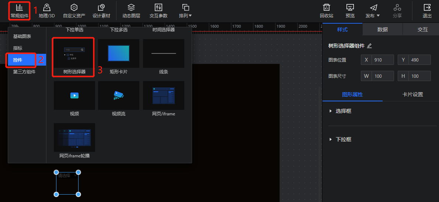The image size is (439, 202).
Task: Open the 常规组件 components menu
Action: tap(19, 11)
